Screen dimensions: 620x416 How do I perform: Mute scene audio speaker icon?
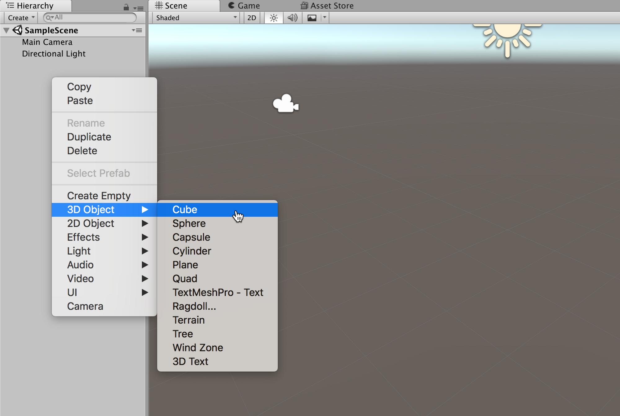click(292, 18)
